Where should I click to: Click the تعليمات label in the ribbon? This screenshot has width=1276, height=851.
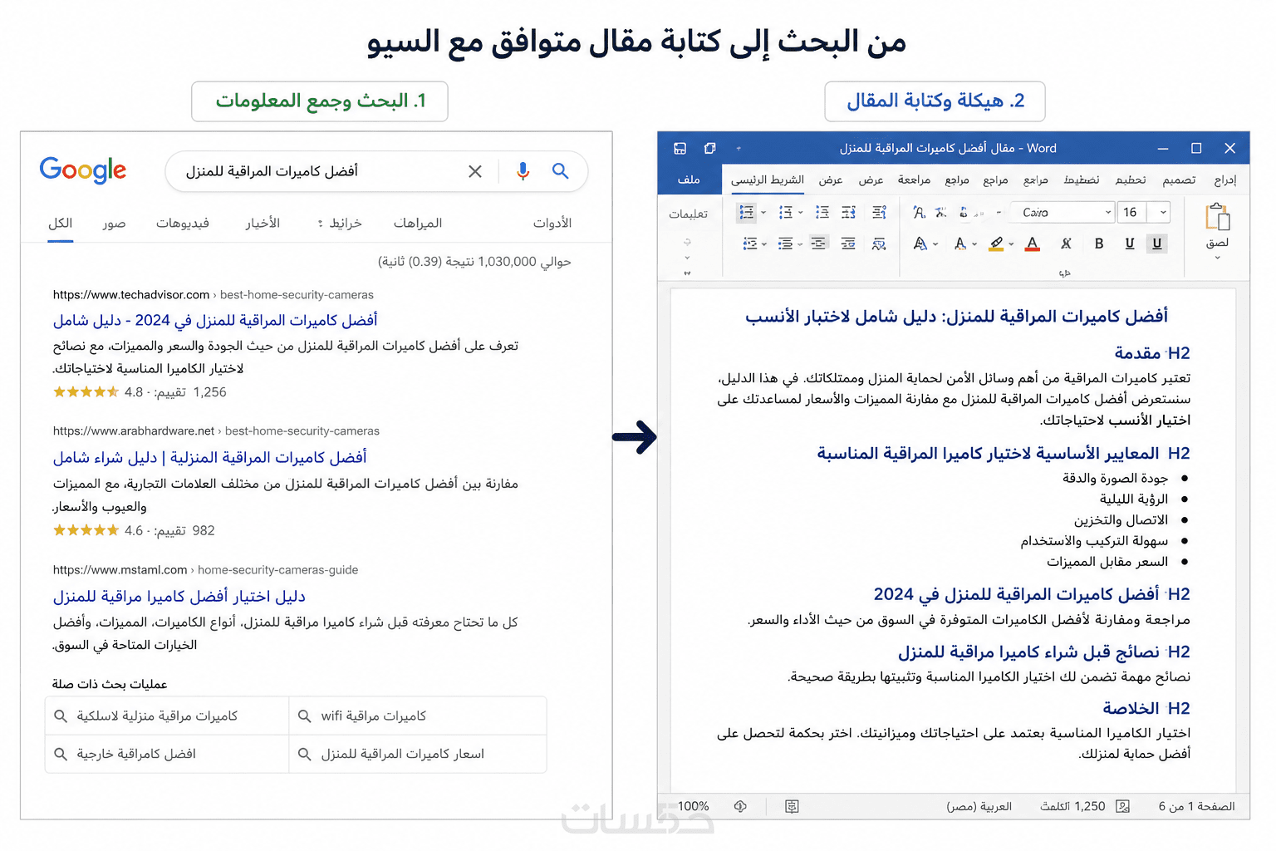(688, 214)
